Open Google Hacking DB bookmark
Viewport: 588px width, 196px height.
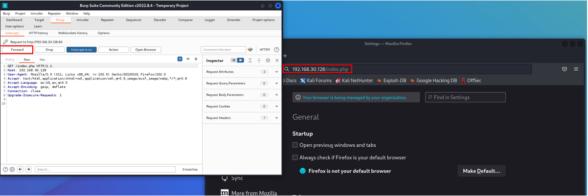pyautogui.click(x=433, y=80)
